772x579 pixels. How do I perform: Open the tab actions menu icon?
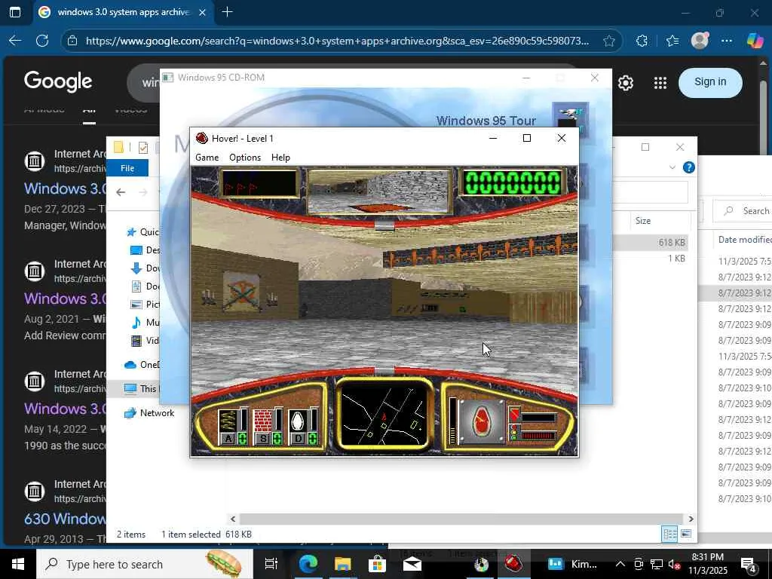pyautogui.click(x=15, y=12)
